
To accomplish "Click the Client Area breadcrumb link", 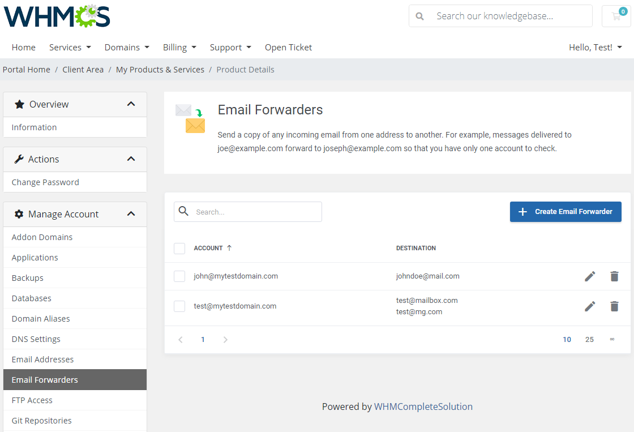I will (83, 70).
